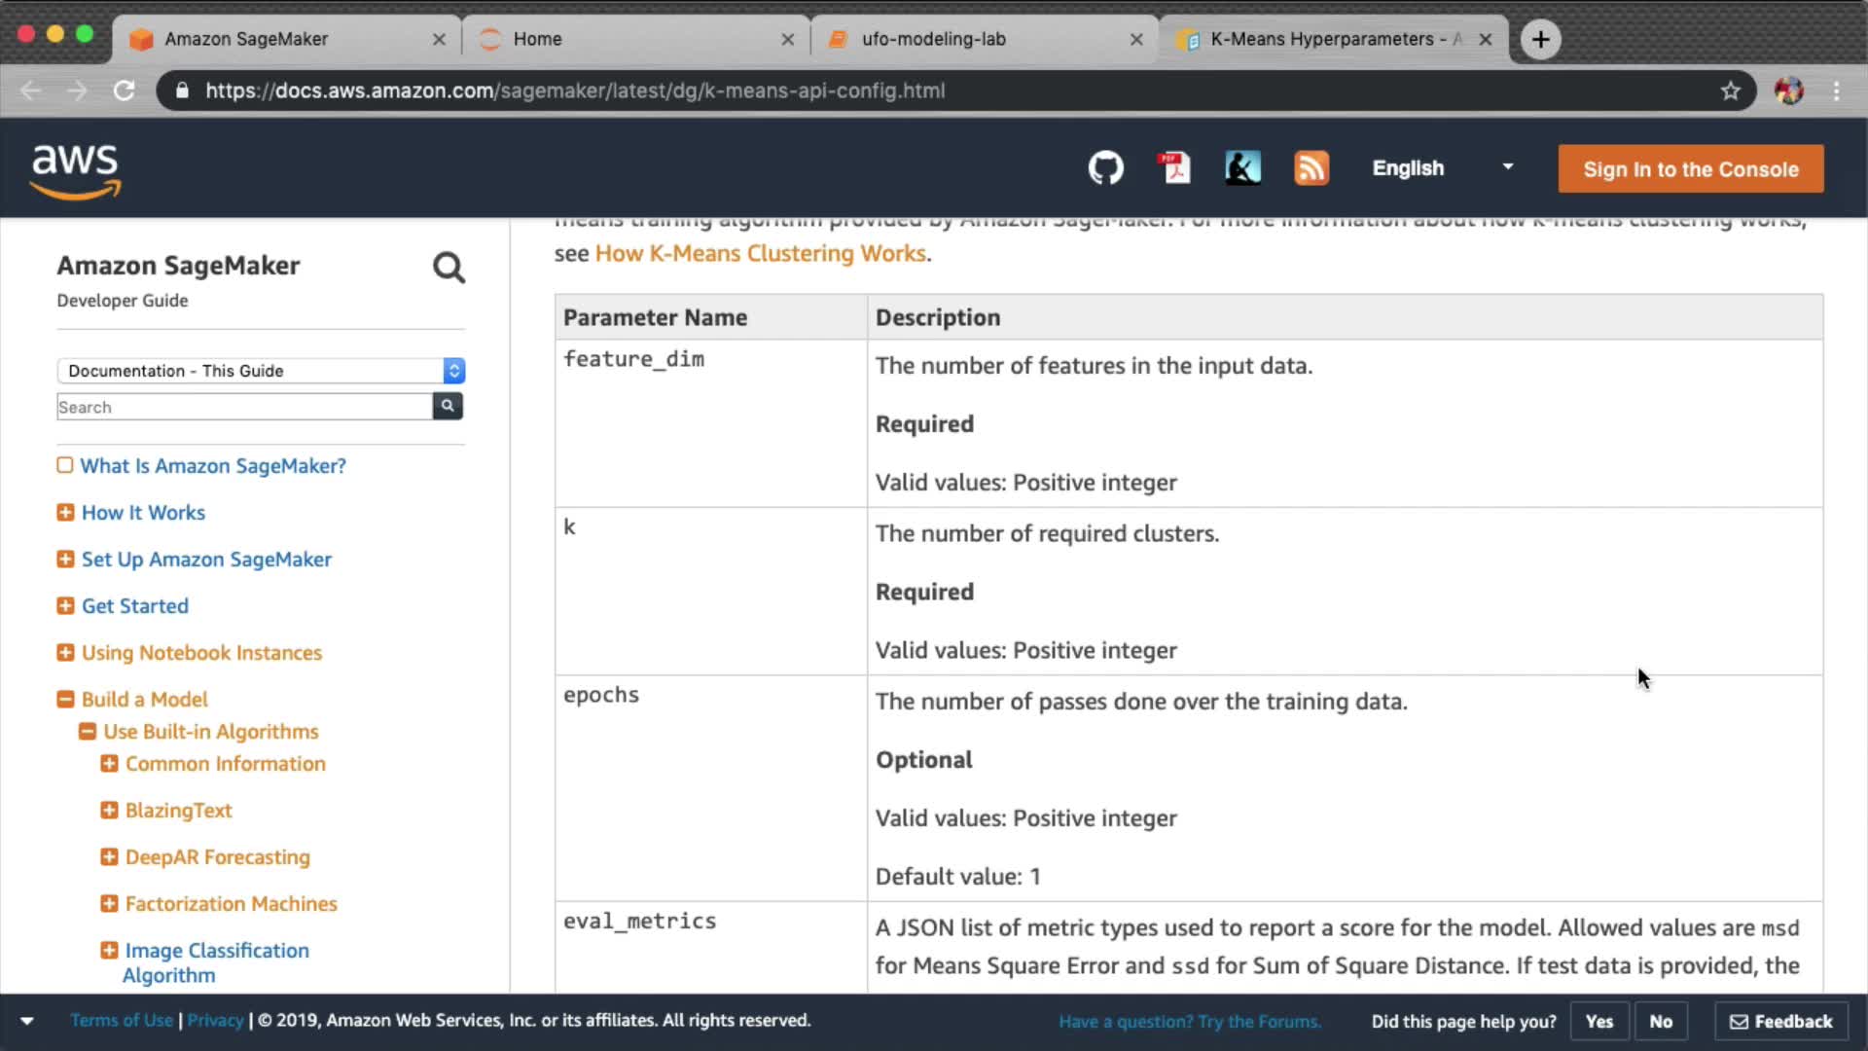1868x1051 pixels.
Task: Switch to the Amazon SageMaker browser tab
Action: pyautogui.click(x=245, y=39)
